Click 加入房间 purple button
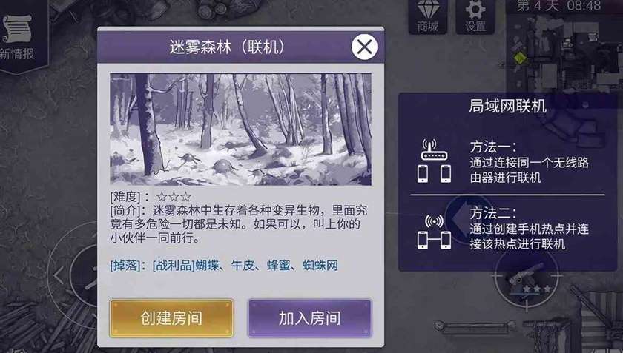The height and width of the screenshot is (353, 623). pyautogui.click(x=310, y=318)
